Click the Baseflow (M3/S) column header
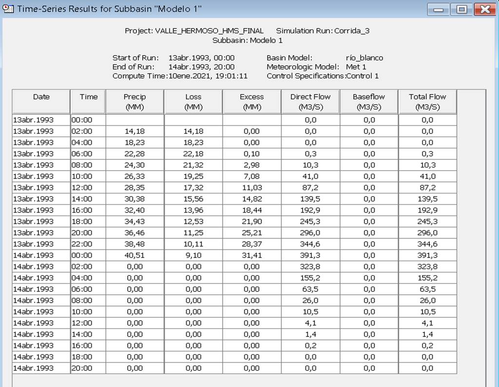This screenshot has height=387, width=499. coord(368,101)
